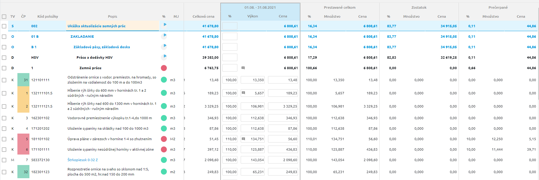Click green status circle for item 132111101.5

(164, 93)
